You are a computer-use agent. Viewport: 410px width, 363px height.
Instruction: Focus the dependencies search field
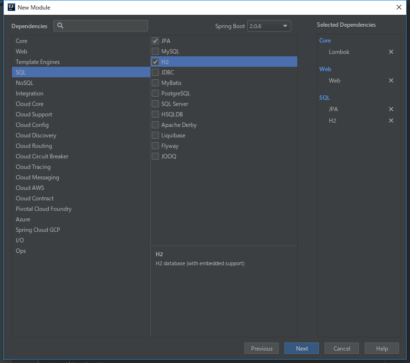coord(101,26)
